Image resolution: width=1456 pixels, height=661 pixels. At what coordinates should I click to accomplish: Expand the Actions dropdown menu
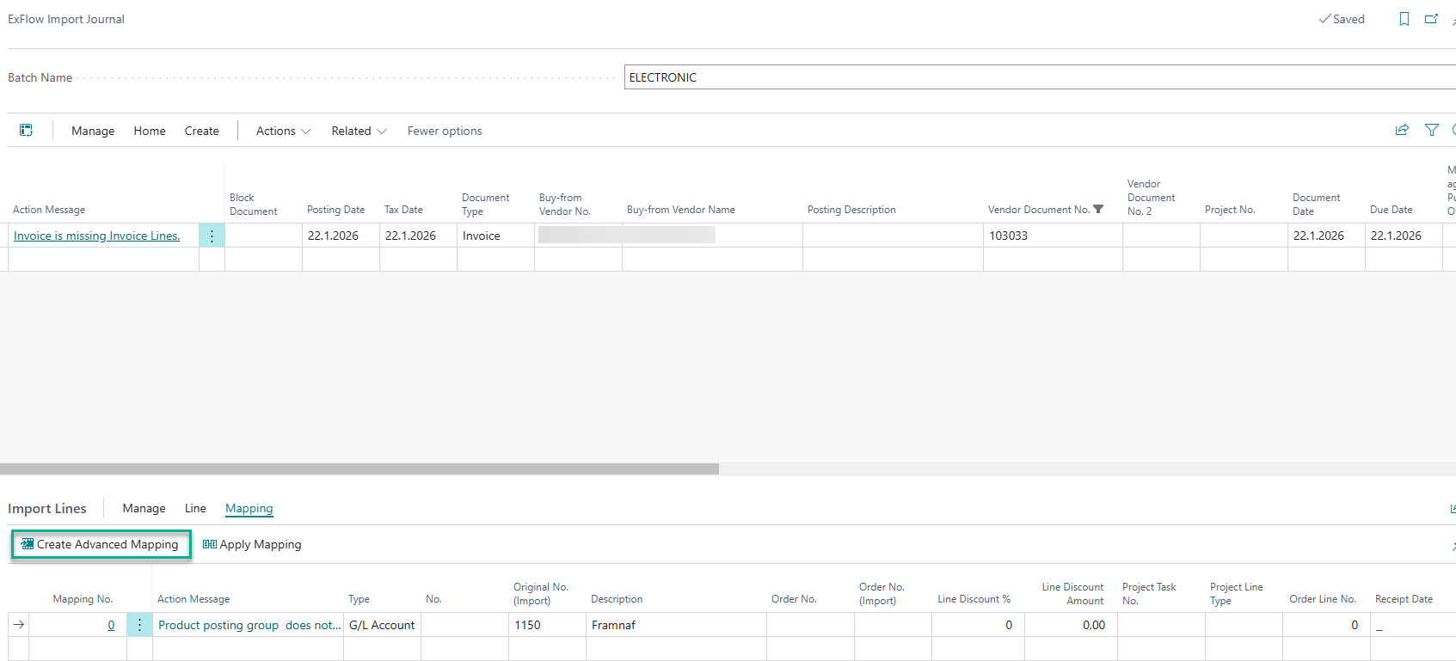283,131
